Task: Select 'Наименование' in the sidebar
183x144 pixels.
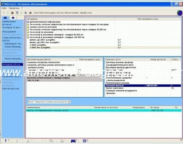Action: [x=9, y=22]
